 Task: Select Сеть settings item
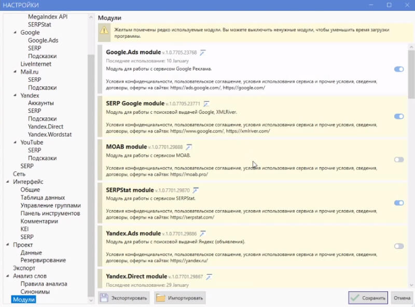(x=19, y=174)
